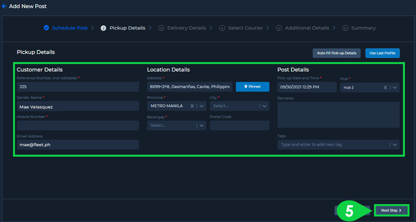416x222 pixels.
Task: Click the Tags input text
Action: coord(311,145)
